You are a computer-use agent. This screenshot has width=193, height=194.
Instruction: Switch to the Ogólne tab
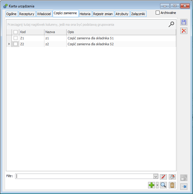tap(12, 14)
